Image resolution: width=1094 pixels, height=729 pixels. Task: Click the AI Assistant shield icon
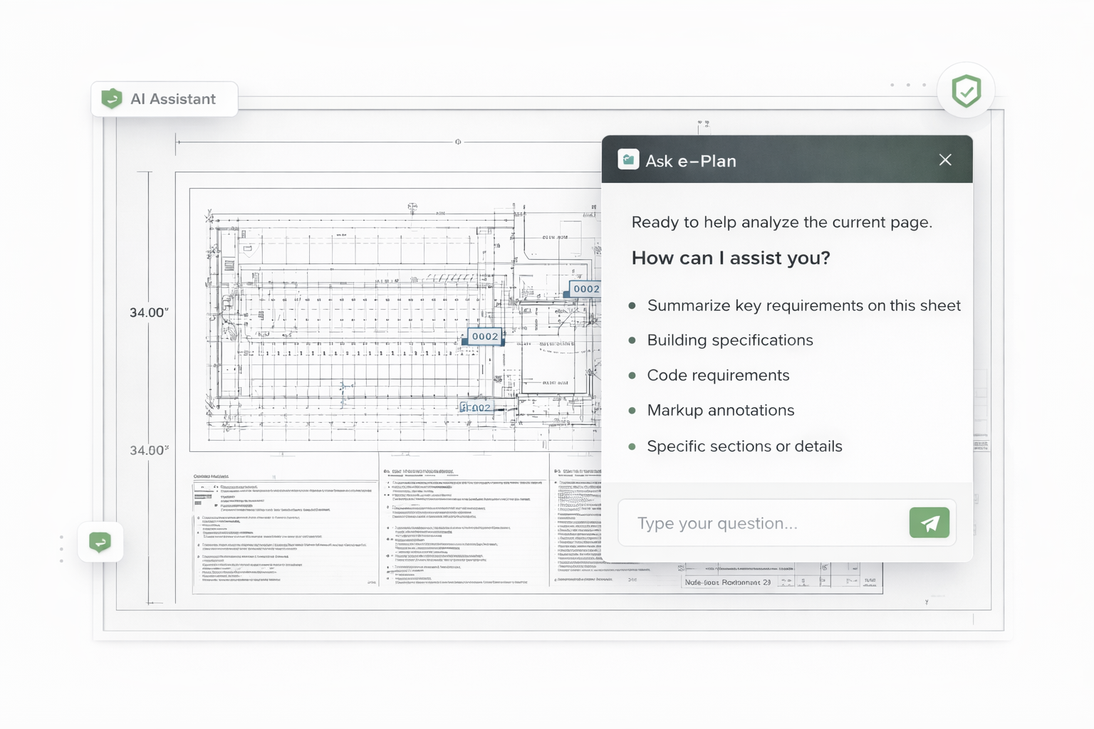pyautogui.click(x=112, y=99)
